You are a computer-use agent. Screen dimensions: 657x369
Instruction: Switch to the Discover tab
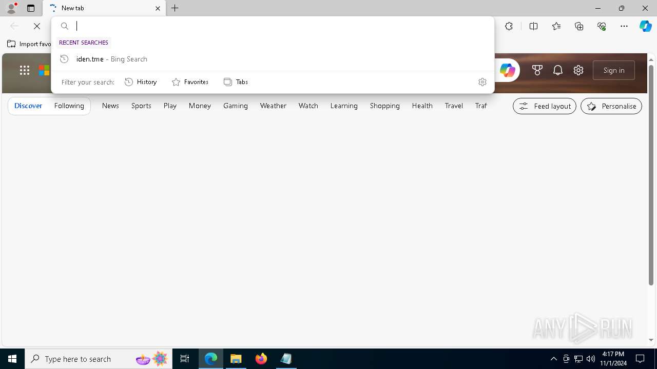(x=28, y=106)
